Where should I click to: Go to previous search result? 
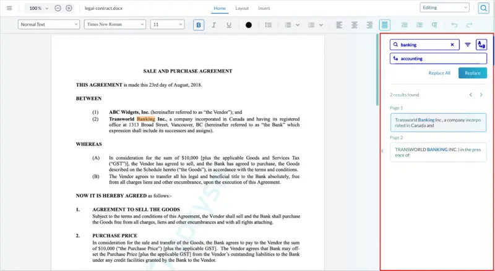click(471, 95)
